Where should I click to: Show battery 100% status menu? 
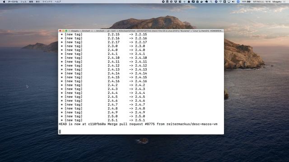point(246,2)
